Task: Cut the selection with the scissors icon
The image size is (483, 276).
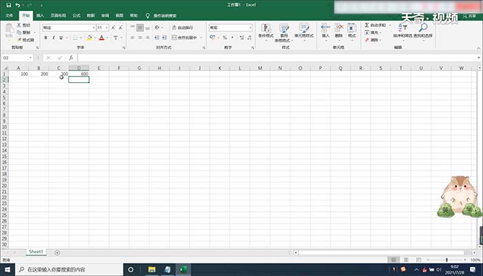Action: [23, 25]
